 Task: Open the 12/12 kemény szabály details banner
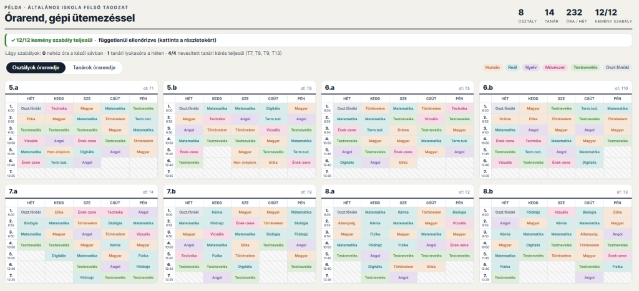(x=319, y=41)
